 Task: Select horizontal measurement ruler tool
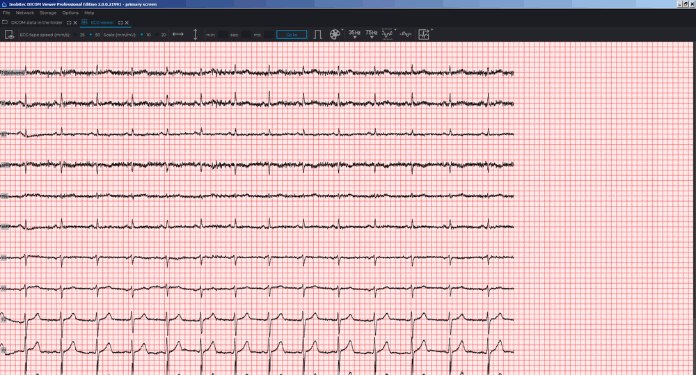(178, 35)
